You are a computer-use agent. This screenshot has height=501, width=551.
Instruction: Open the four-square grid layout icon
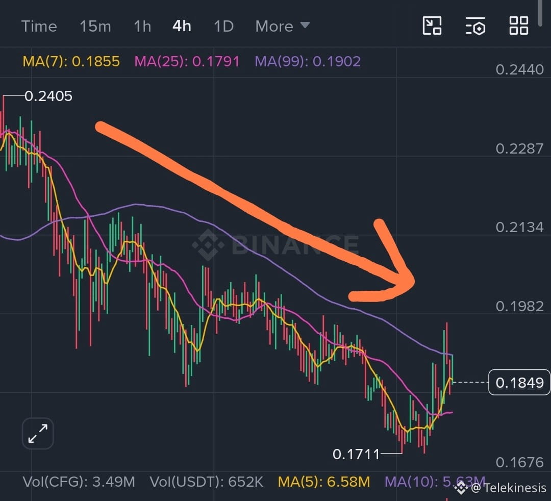tap(519, 26)
